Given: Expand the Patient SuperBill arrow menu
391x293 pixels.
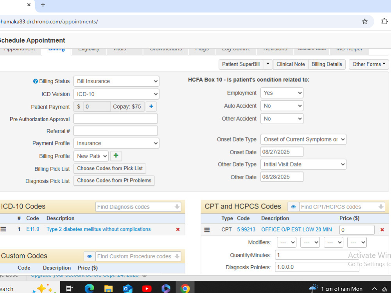Looking at the screenshot, I should coord(268,64).
